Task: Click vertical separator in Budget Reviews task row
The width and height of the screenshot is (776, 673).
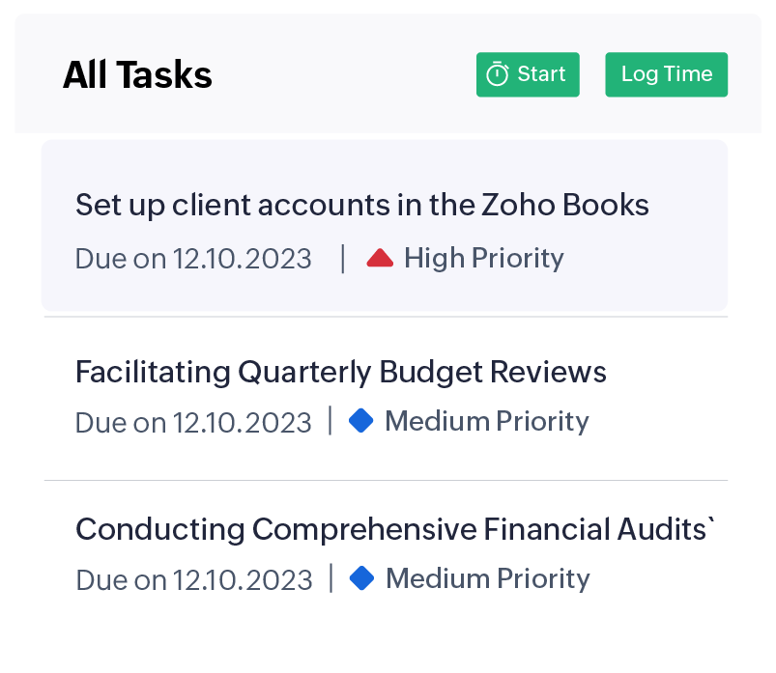Action: tap(331, 421)
